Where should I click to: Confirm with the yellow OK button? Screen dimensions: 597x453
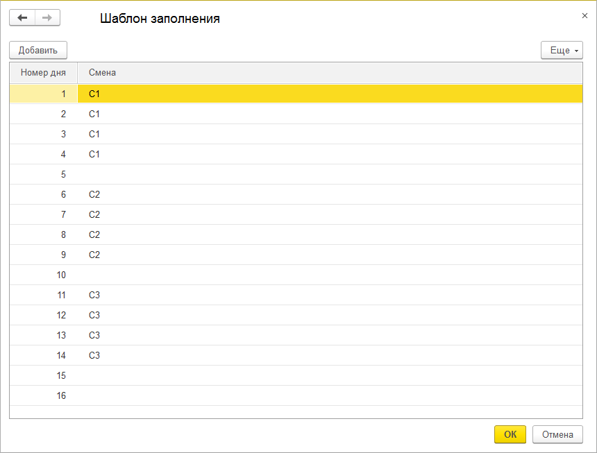[x=510, y=434]
